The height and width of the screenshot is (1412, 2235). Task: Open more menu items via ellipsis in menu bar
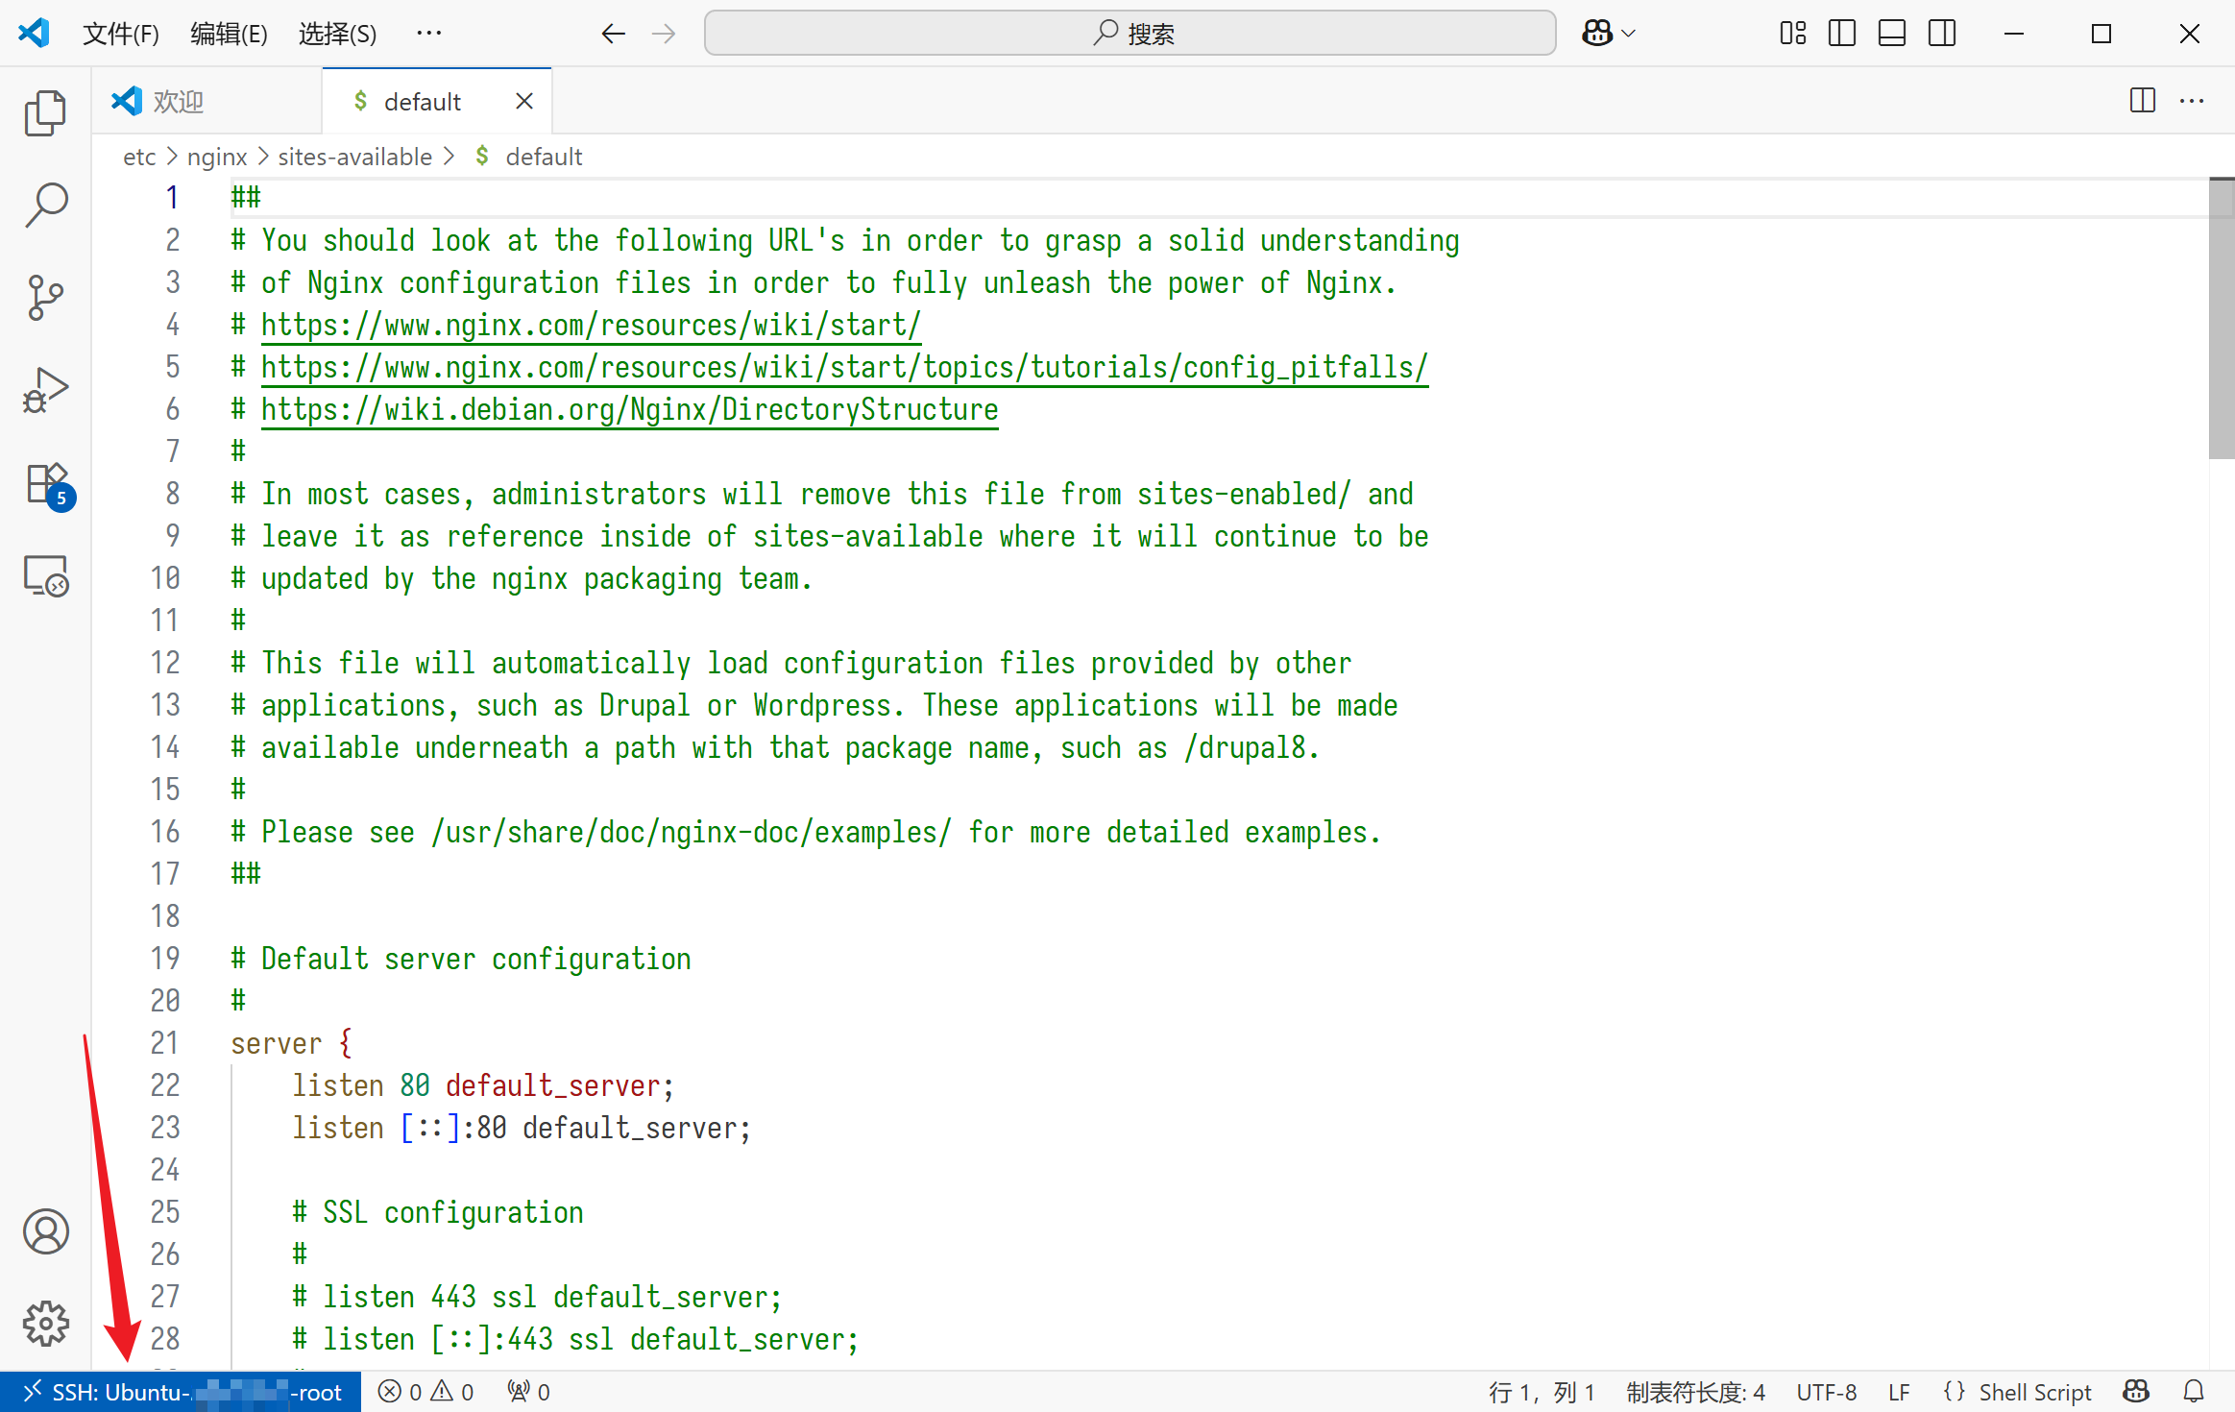[429, 34]
